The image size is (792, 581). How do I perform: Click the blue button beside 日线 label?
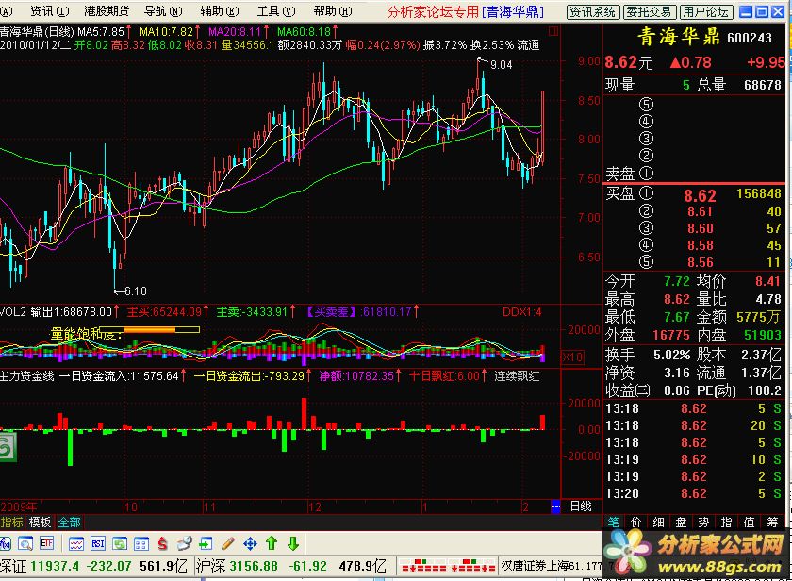tap(555, 506)
